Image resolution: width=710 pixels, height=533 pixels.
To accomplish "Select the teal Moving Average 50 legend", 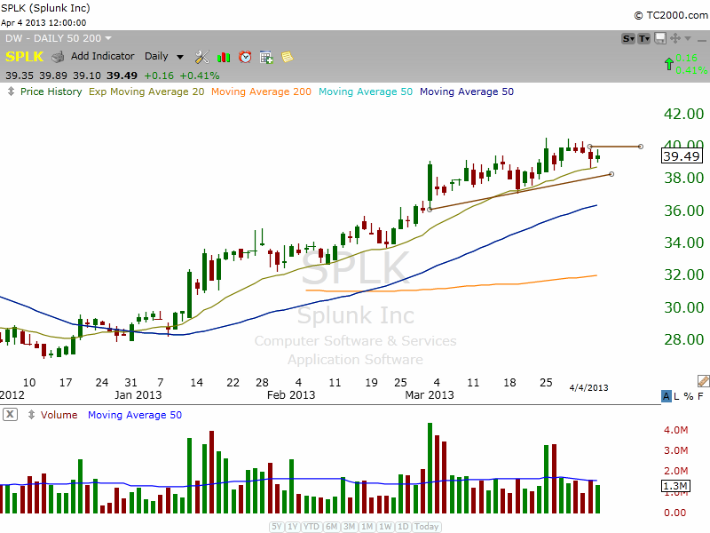I will [366, 91].
